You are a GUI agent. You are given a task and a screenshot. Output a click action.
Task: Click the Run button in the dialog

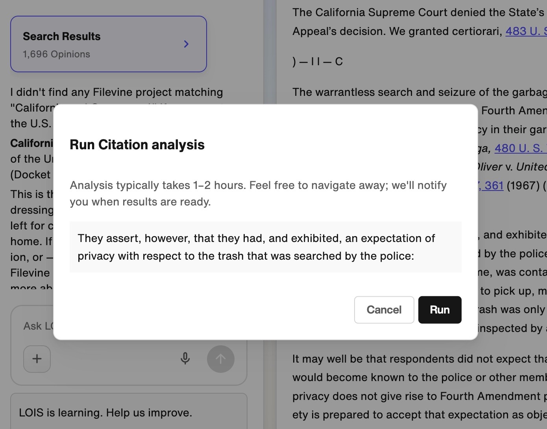pyautogui.click(x=440, y=310)
